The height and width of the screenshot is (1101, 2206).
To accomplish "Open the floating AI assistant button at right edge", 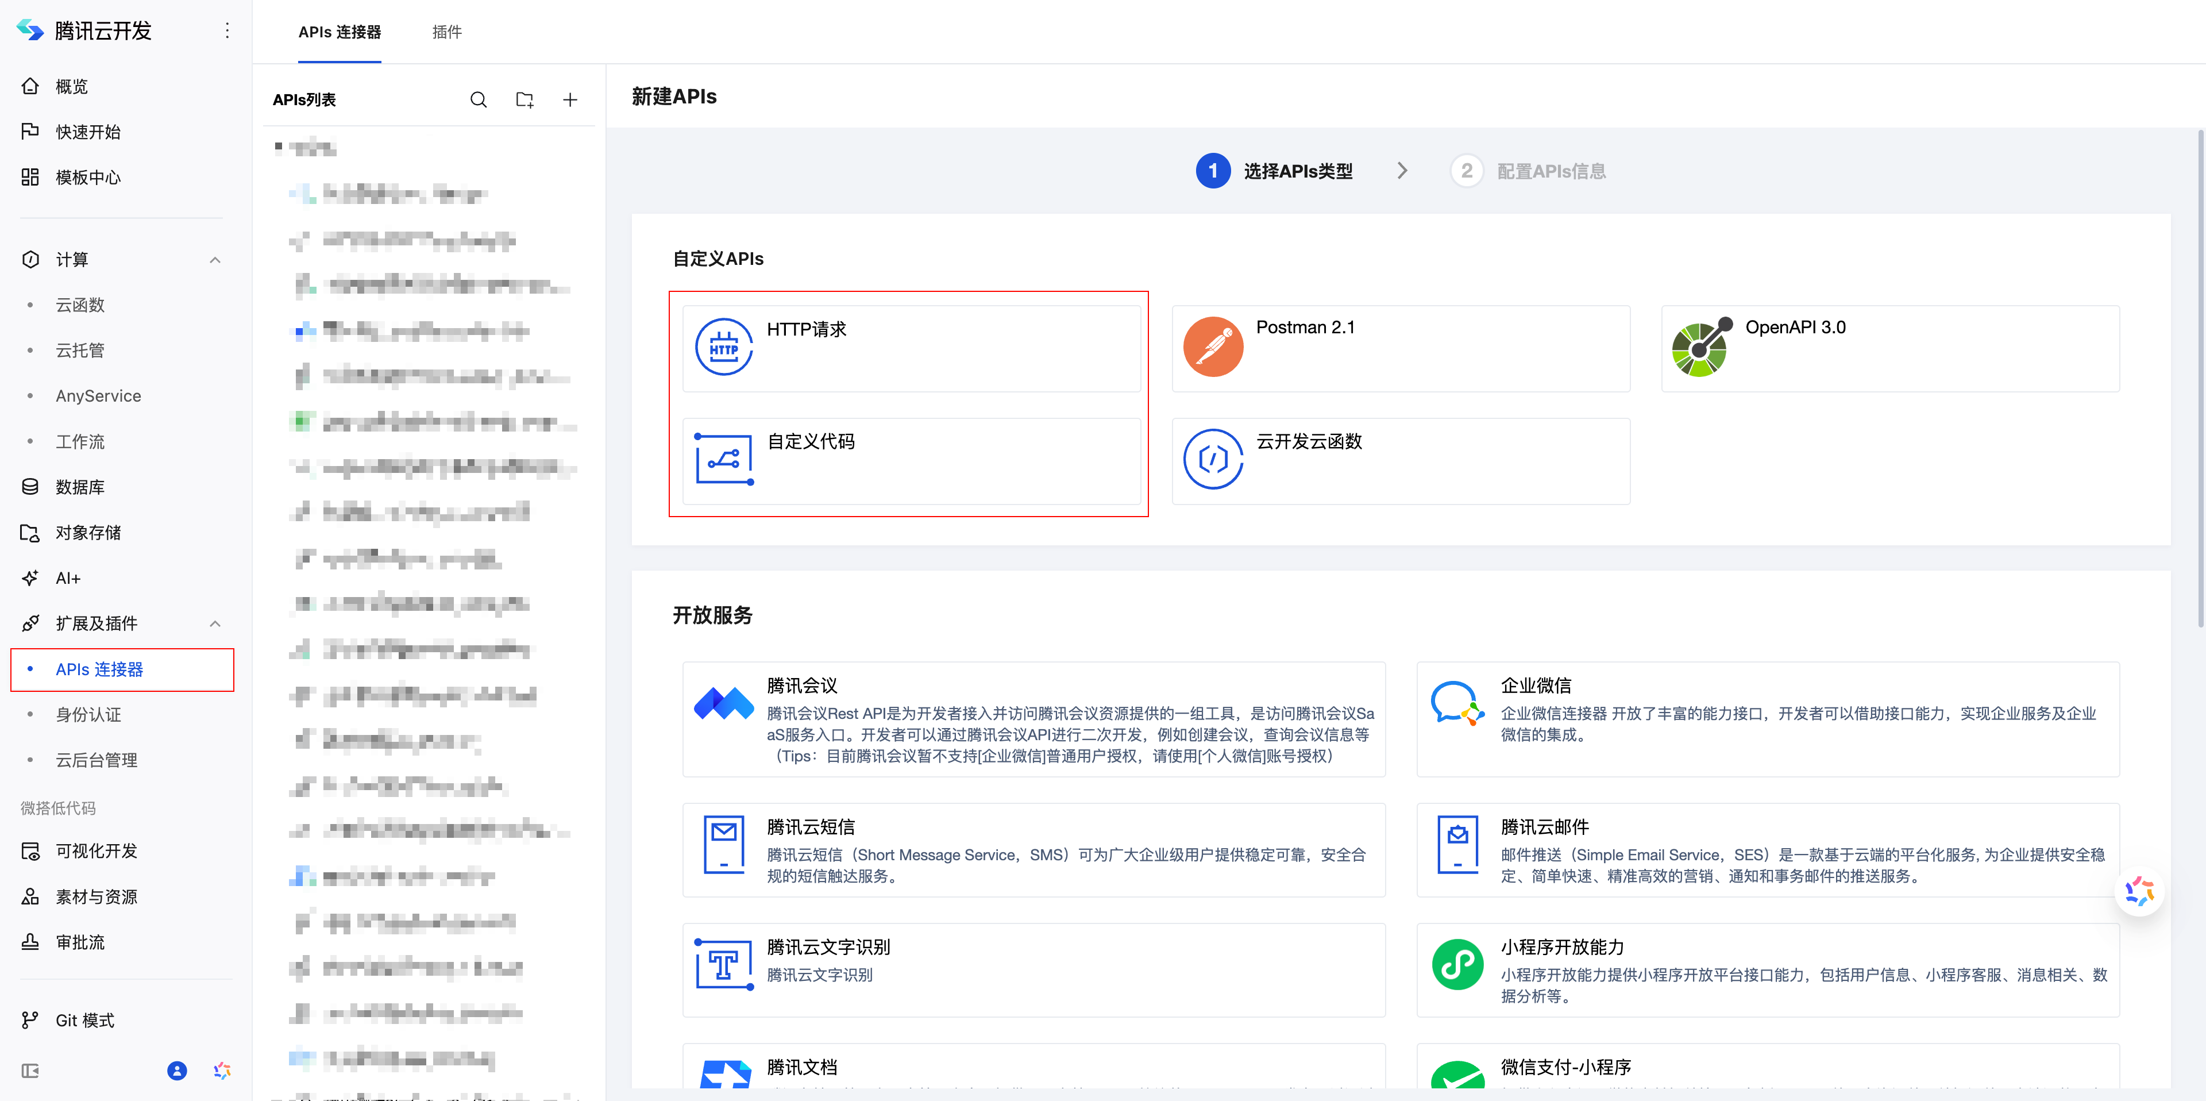I will click(2139, 891).
